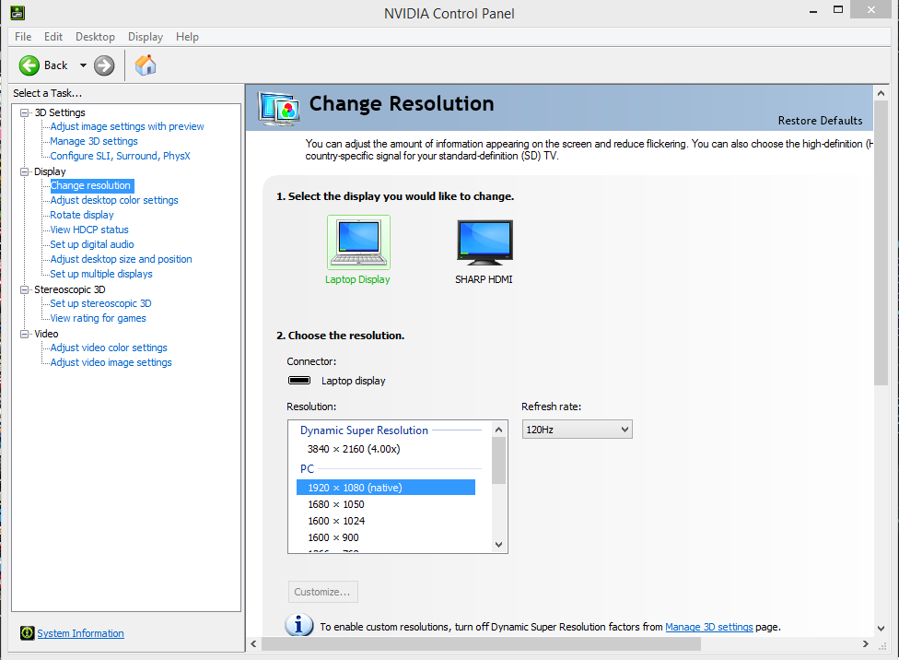The image size is (899, 660).
Task: Click the horizontal scrollbar thumb
Action: [481, 644]
